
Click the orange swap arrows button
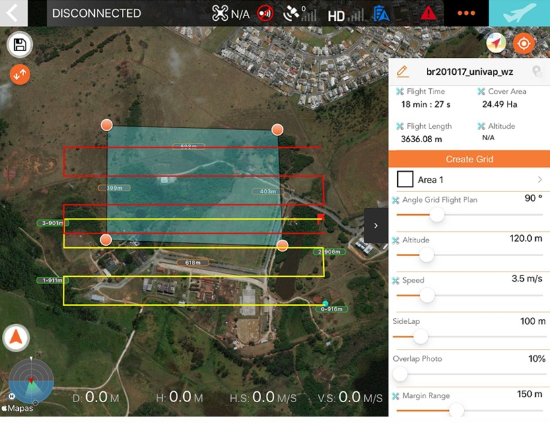click(20, 74)
